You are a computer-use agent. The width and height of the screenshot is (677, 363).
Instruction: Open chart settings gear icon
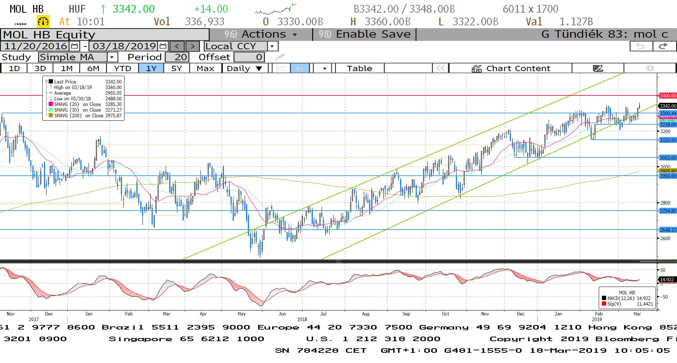(650, 68)
